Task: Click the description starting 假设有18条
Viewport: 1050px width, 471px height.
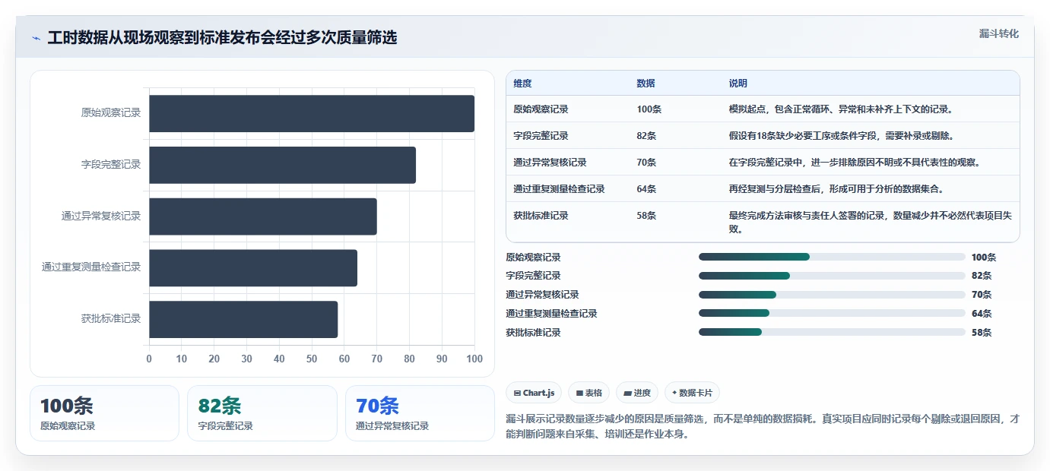Action: [x=841, y=136]
